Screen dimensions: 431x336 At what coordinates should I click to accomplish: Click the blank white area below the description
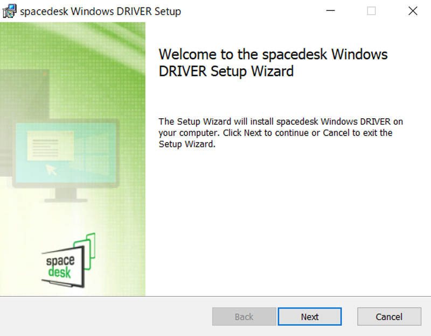point(286,226)
